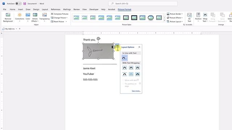The image size is (232, 130).
Task: Switch to the Insert tab
Action: point(20,9)
